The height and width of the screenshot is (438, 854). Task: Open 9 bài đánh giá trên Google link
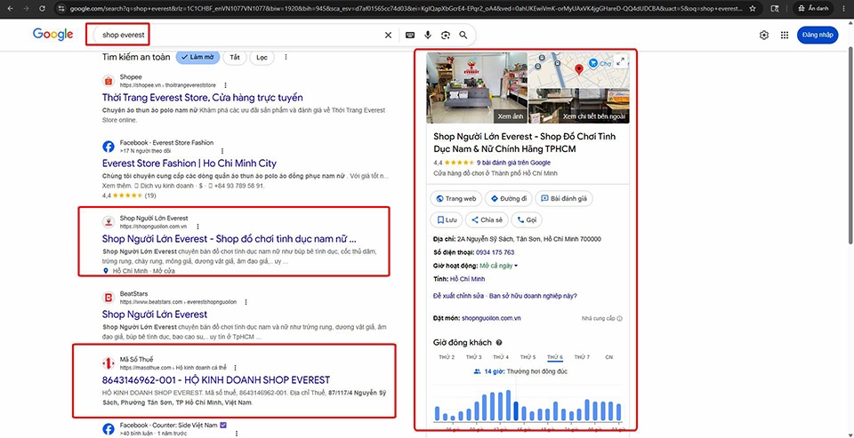(513, 163)
